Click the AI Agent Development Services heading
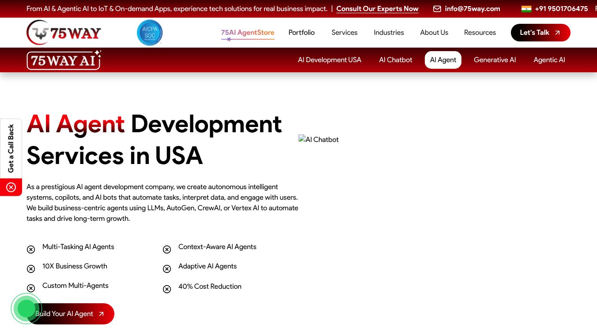The height and width of the screenshot is (335, 597). click(154, 140)
